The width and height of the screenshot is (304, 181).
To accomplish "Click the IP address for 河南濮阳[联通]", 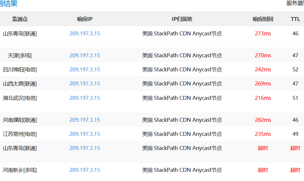I will [85, 120].
